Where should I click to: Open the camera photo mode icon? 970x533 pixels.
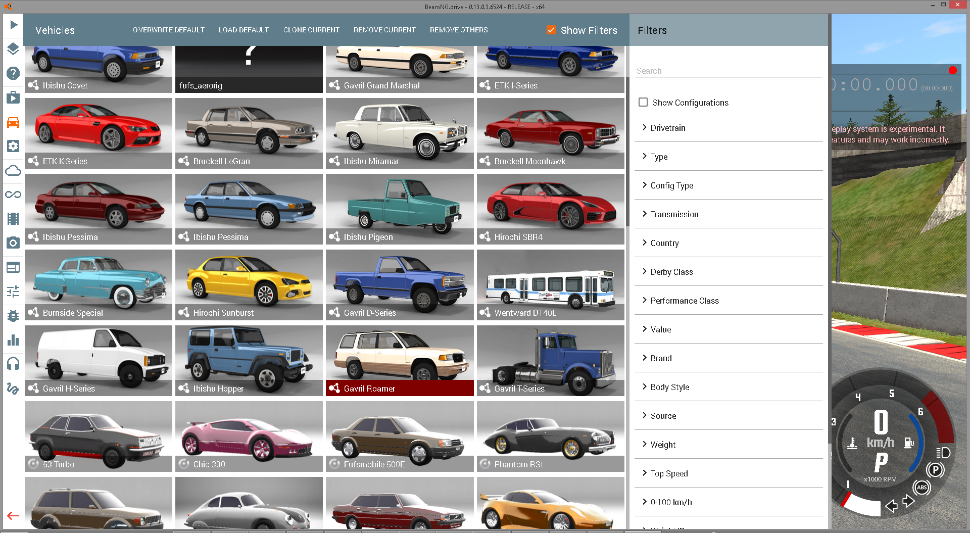click(x=13, y=243)
